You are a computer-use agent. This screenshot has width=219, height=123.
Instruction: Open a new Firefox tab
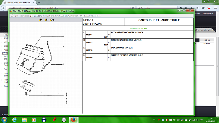pos(39,2)
